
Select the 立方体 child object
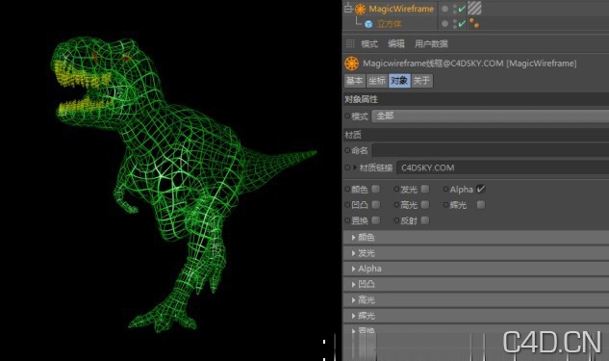pos(390,24)
